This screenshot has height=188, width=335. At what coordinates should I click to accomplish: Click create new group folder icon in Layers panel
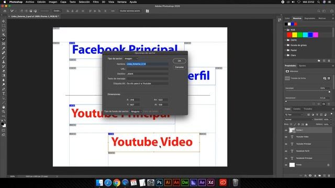(x=320, y=175)
